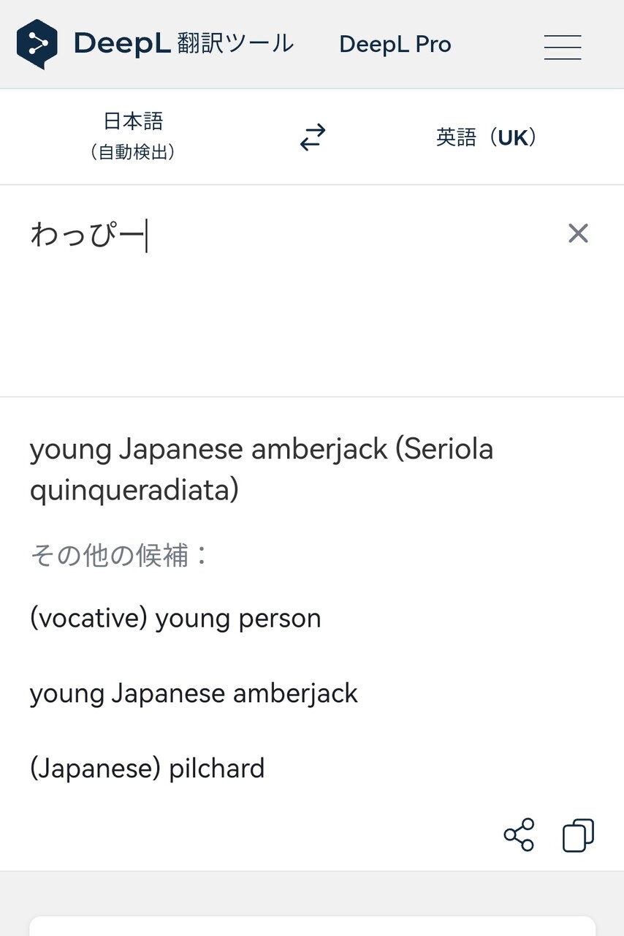This screenshot has height=936, width=624.
Task: Swap source and target languages
Action: tap(313, 137)
